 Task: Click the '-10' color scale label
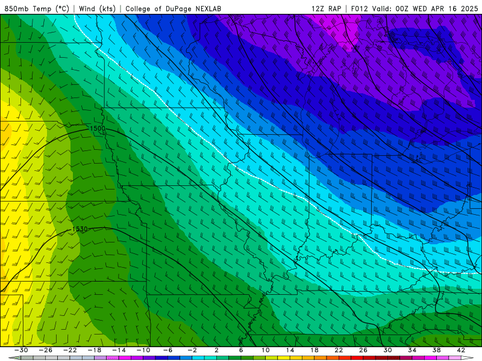pyautogui.click(x=143, y=350)
